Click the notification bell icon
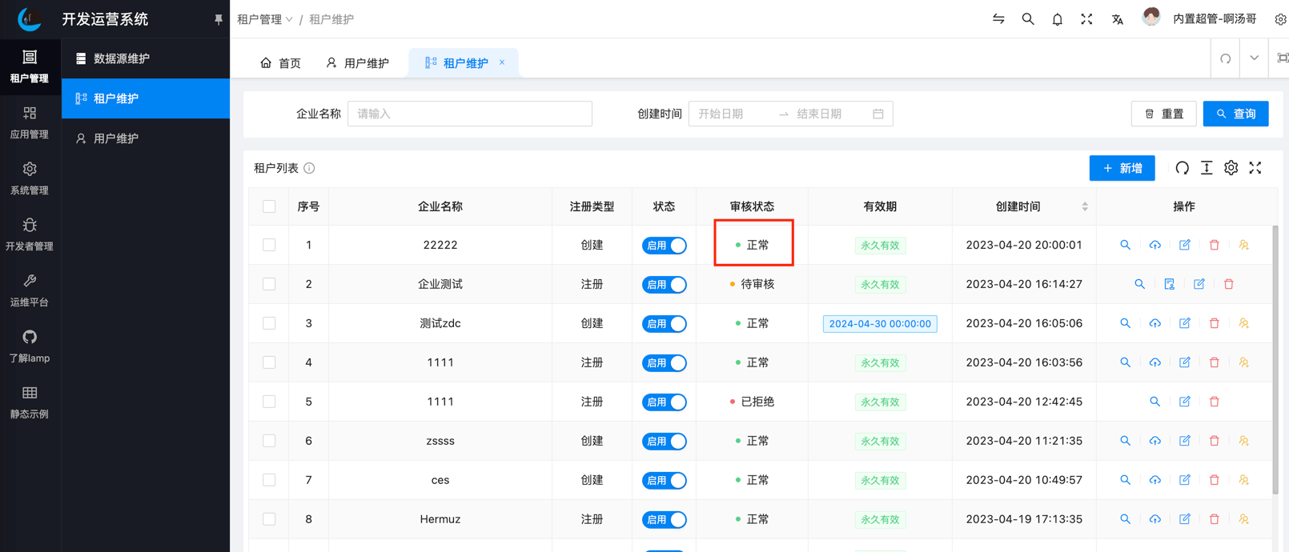The height and width of the screenshot is (552, 1289). [x=1057, y=19]
